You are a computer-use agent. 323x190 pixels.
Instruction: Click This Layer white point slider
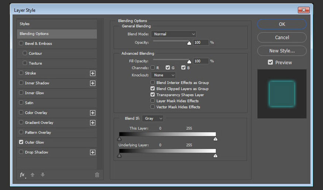[215, 139]
